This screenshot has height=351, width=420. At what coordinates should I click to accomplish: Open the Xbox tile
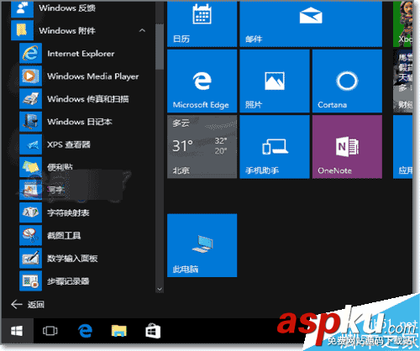click(x=402, y=24)
